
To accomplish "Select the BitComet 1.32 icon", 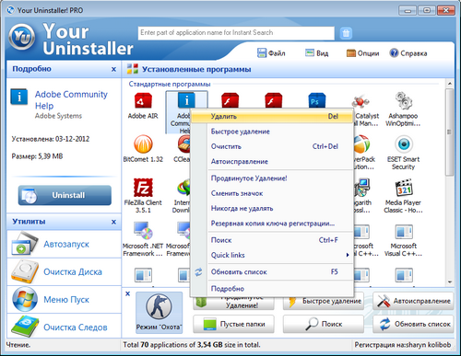I will pyautogui.click(x=143, y=144).
